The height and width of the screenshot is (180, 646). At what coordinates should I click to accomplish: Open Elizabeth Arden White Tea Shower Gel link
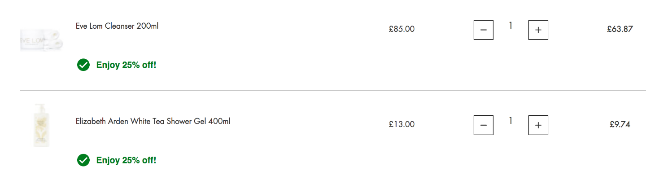pos(153,121)
